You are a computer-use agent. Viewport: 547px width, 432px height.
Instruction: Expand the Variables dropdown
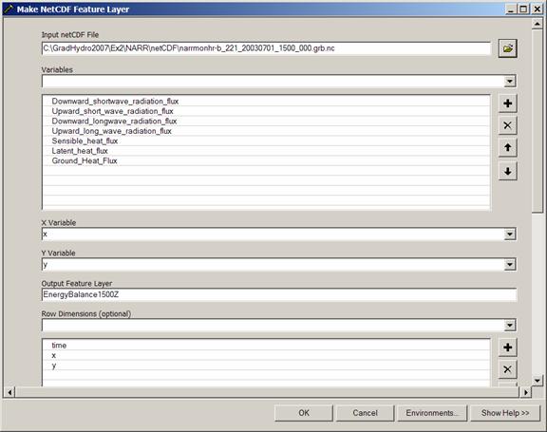click(510, 82)
